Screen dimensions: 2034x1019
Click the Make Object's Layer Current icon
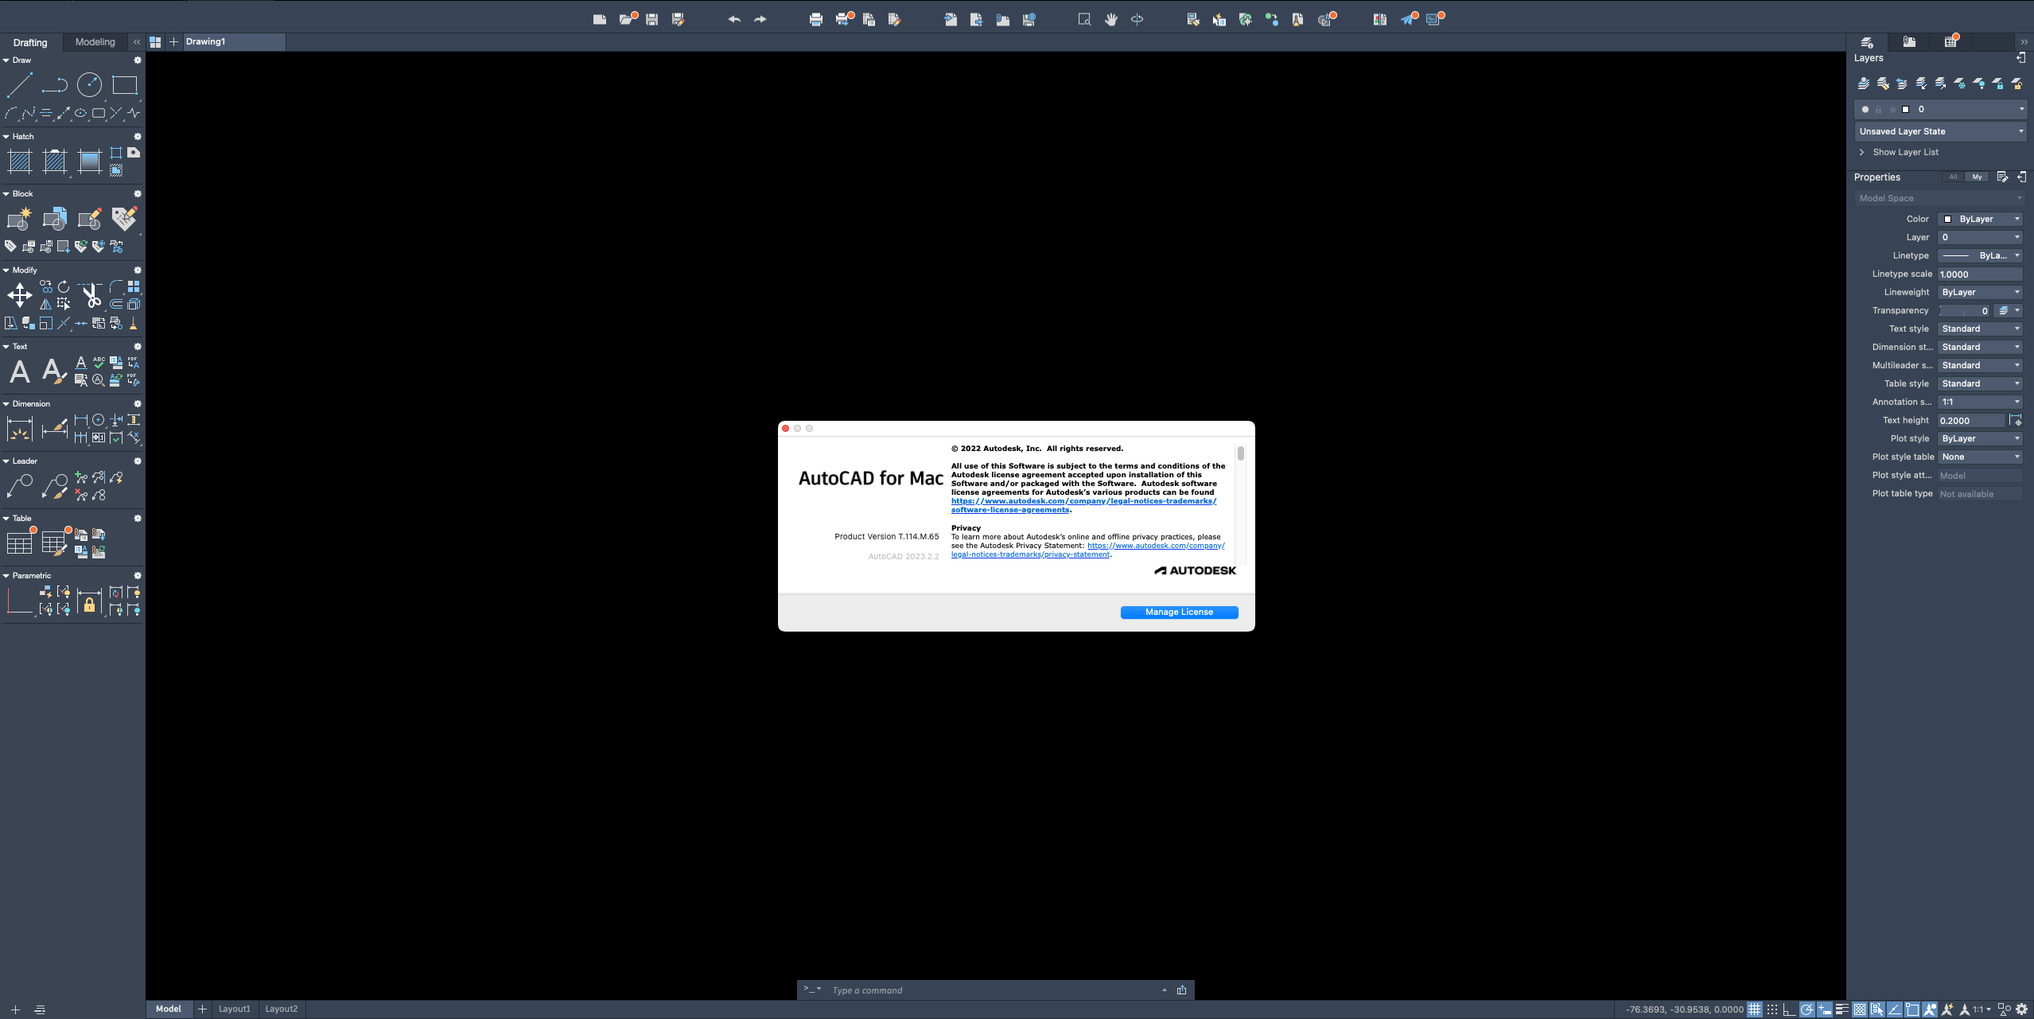(1864, 83)
